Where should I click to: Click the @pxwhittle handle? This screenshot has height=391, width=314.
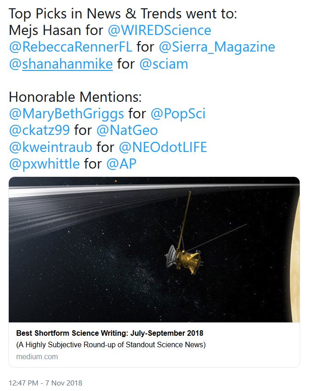[x=44, y=163]
